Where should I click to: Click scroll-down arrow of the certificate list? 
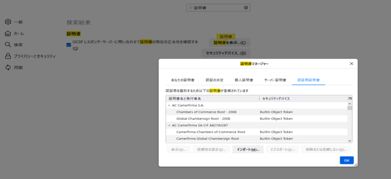pos(349,140)
